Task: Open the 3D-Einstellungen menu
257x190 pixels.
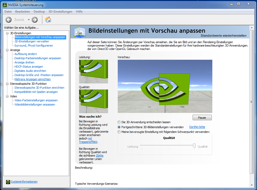Action: (60, 12)
